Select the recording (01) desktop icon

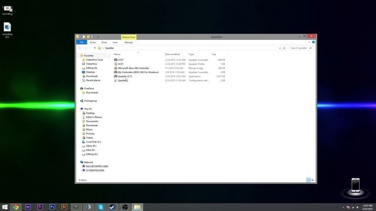tap(8, 30)
